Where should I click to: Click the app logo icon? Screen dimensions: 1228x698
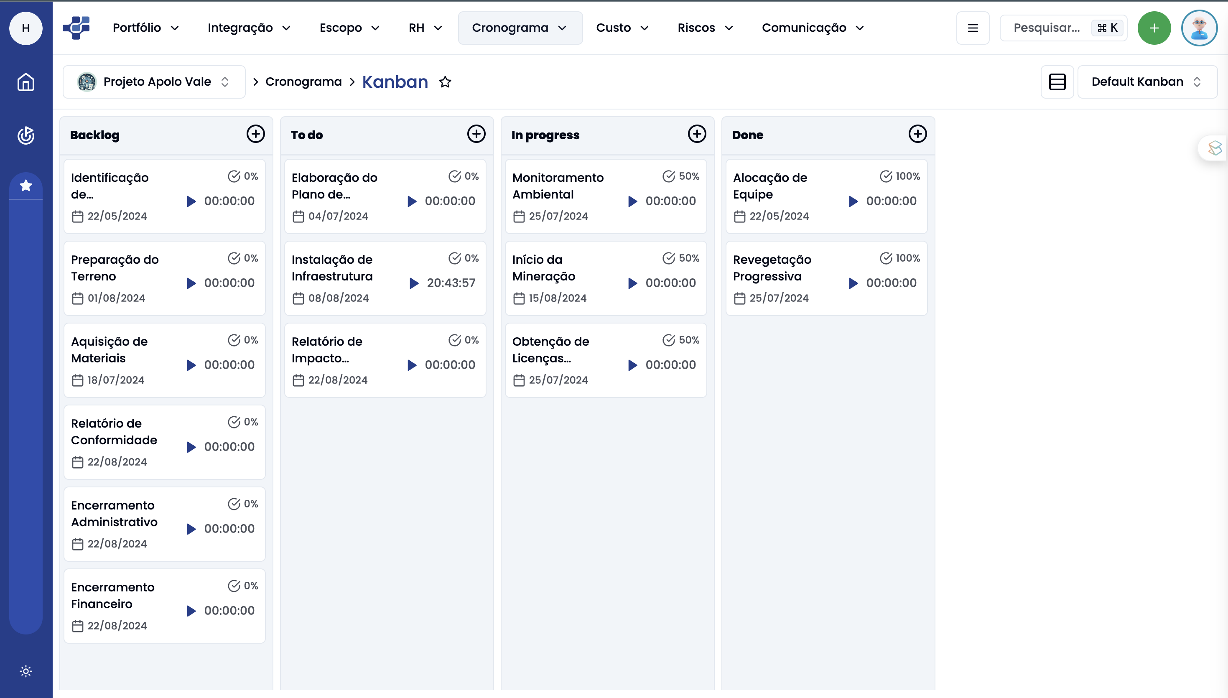click(x=76, y=28)
